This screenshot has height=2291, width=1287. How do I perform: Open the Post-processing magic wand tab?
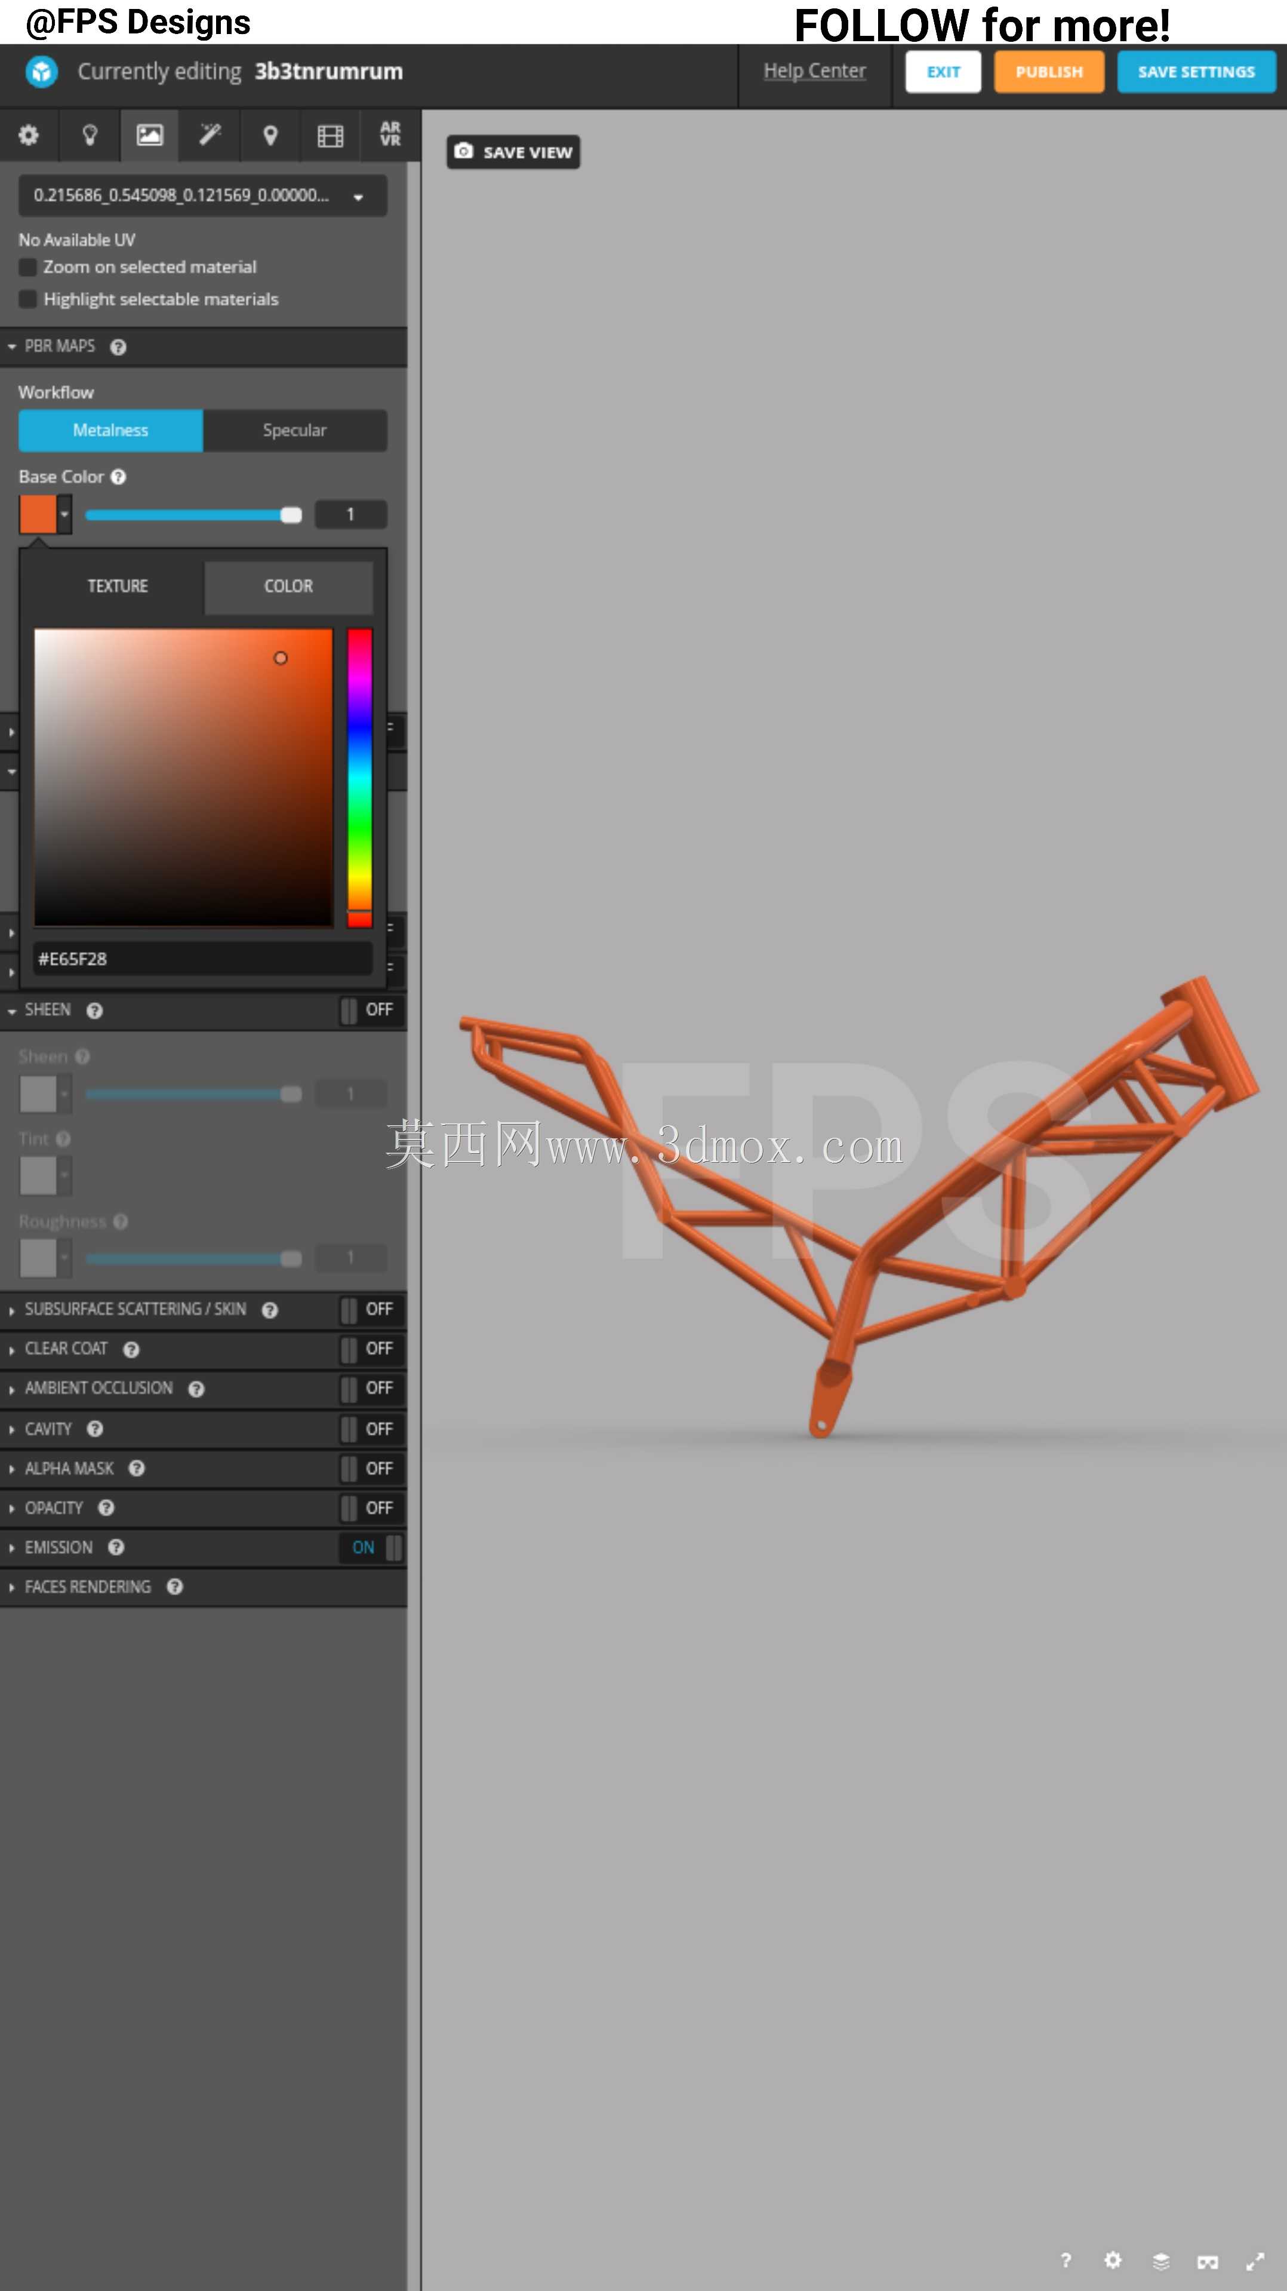pyautogui.click(x=210, y=135)
